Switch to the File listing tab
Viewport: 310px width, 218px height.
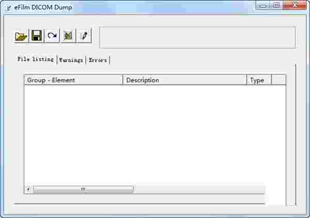click(35, 59)
